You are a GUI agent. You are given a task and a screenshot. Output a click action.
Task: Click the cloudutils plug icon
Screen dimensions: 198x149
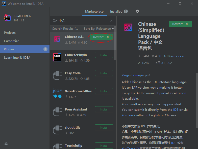pyautogui.click(x=57, y=130)
